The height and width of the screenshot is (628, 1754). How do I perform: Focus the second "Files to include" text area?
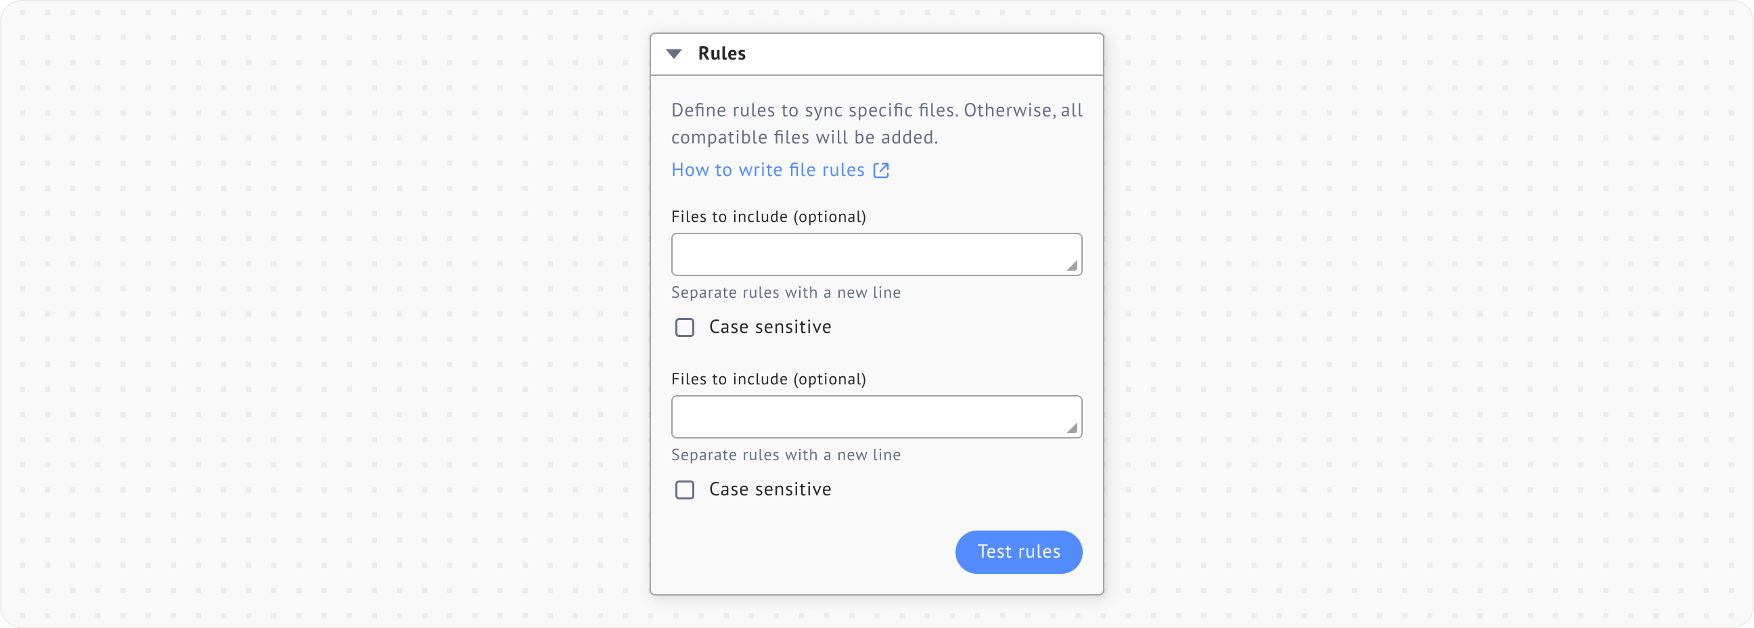point(865,417)
